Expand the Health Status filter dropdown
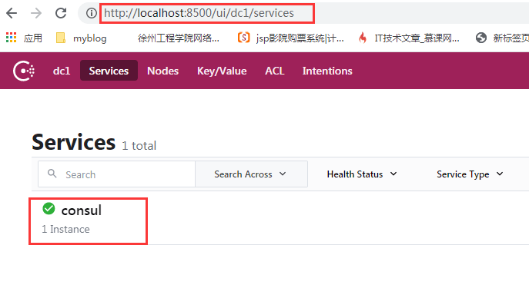The height and width of the screenshot is (285, 529). click(362, 174)
